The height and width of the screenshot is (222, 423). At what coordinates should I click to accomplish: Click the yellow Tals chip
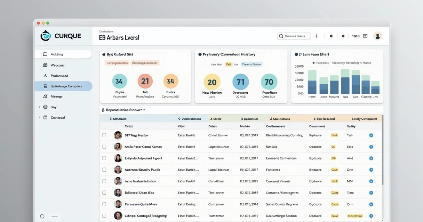pos(229,64)
